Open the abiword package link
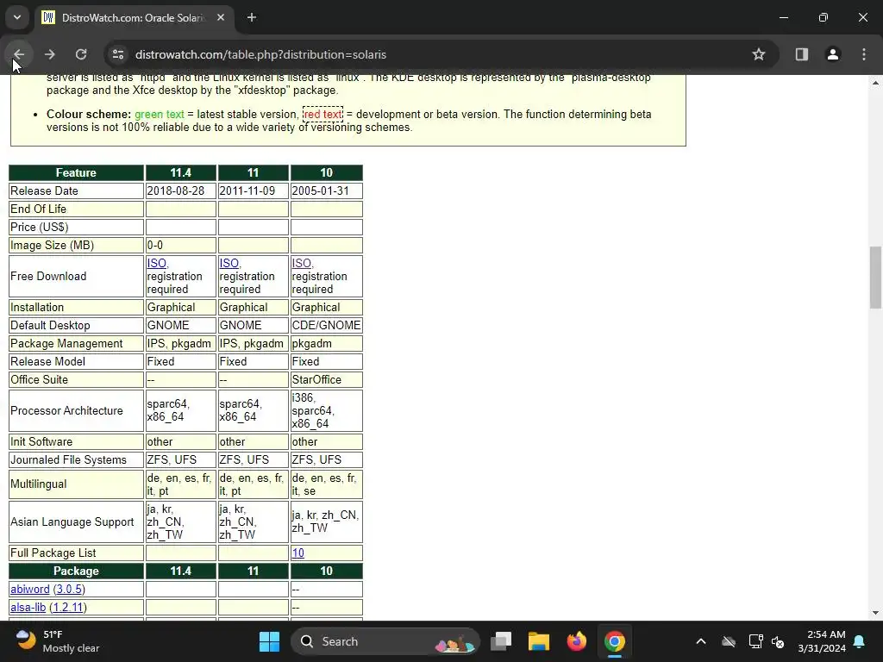The image size is (883, 662). point(30,589)
